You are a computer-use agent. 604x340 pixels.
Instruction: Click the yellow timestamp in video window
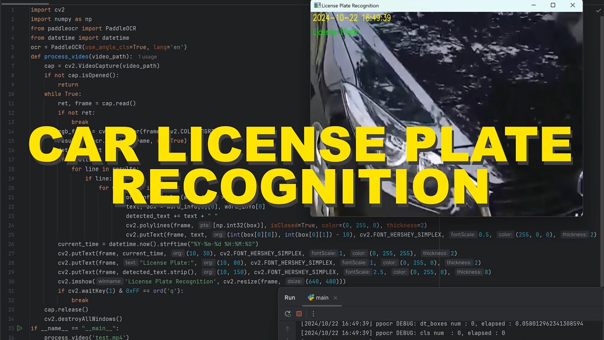[x=352, y=18]
